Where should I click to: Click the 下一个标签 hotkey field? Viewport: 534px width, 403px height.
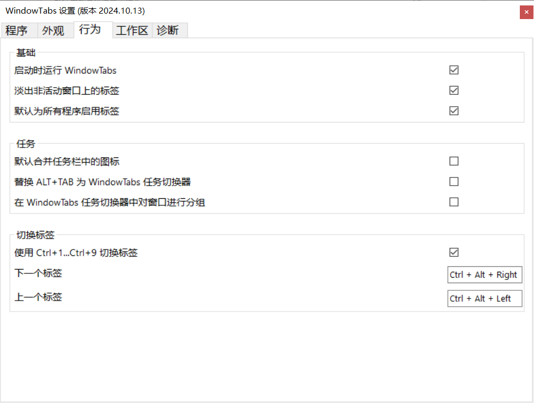pyautogui.click(x=484, y=274)
